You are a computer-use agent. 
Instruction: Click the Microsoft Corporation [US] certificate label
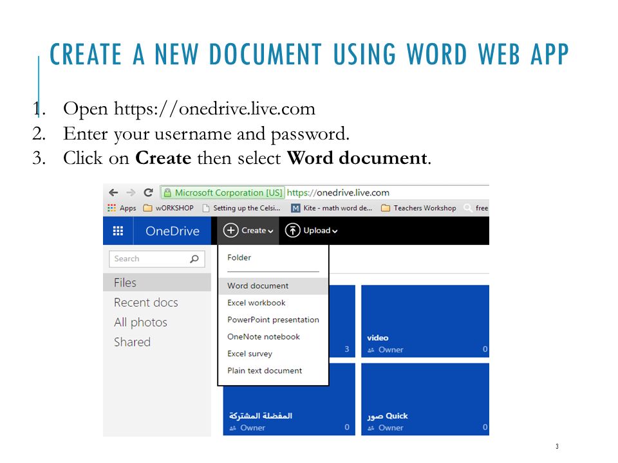click(x=229, y=192)
